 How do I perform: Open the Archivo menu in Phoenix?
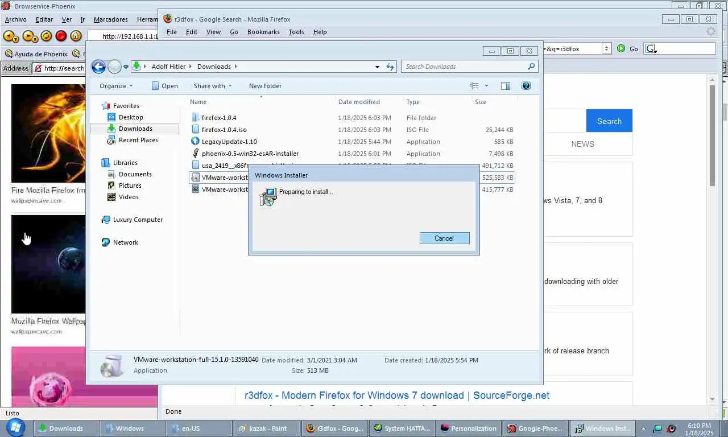pos(16,19)
